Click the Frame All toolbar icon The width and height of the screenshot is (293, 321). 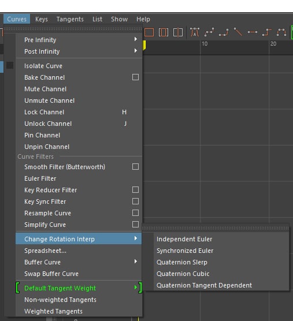149,32
